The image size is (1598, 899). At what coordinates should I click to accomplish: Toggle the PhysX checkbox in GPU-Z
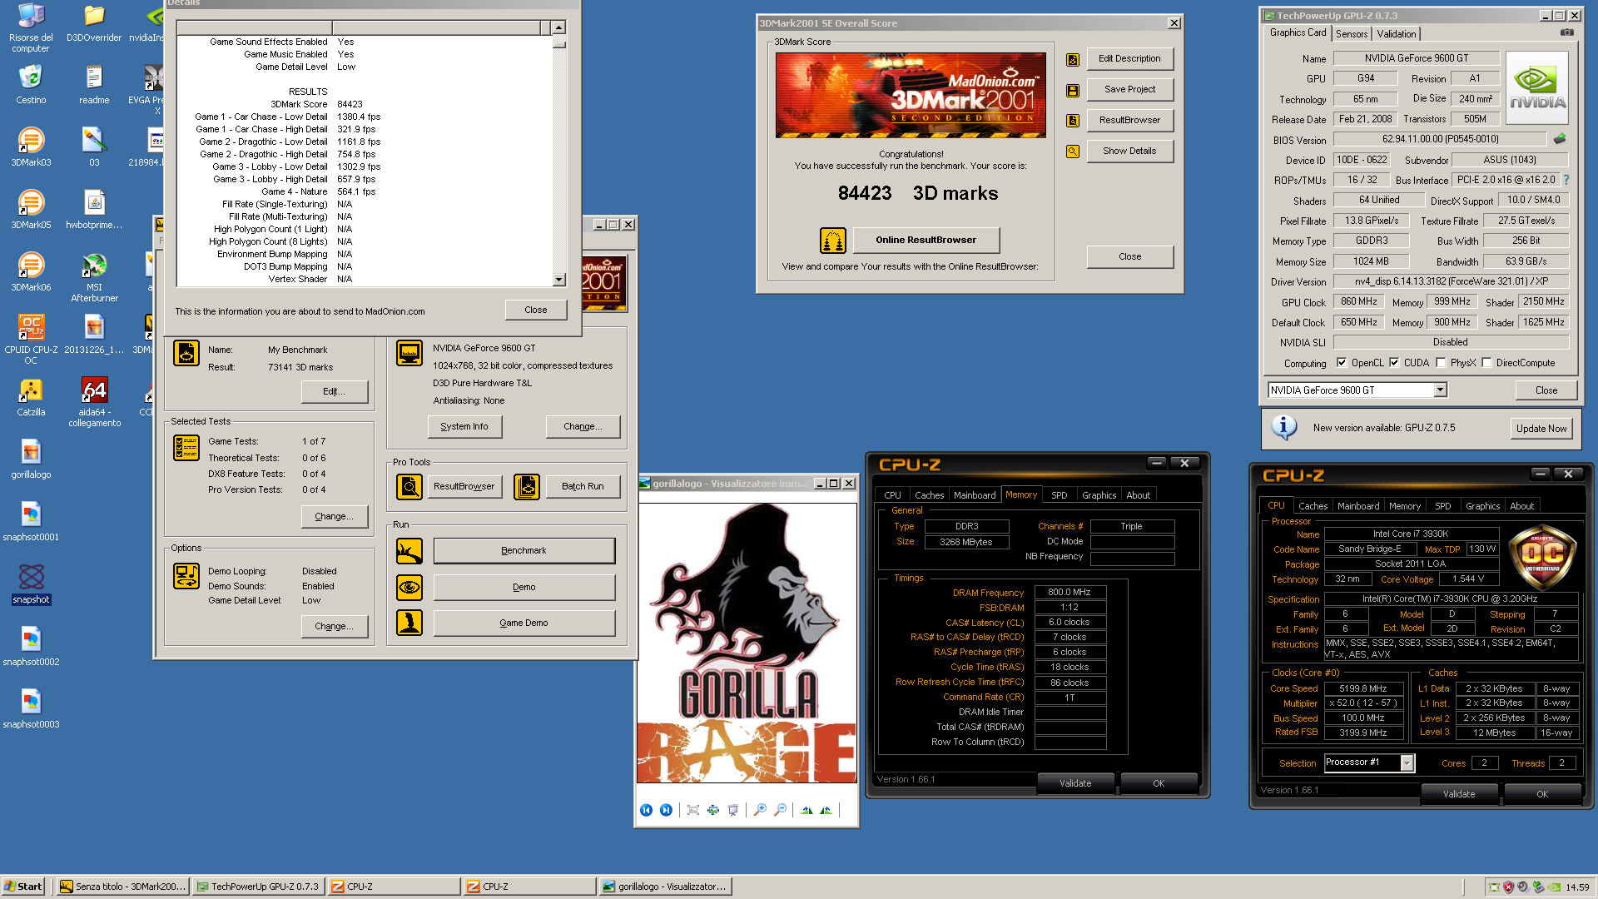[1441, 363]
